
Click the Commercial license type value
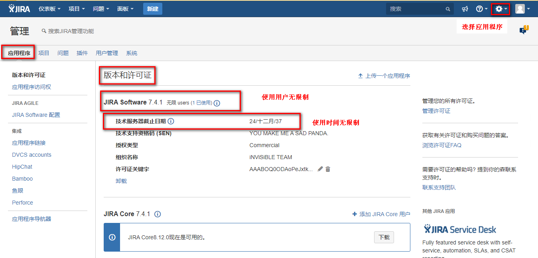tap(264, 145)
